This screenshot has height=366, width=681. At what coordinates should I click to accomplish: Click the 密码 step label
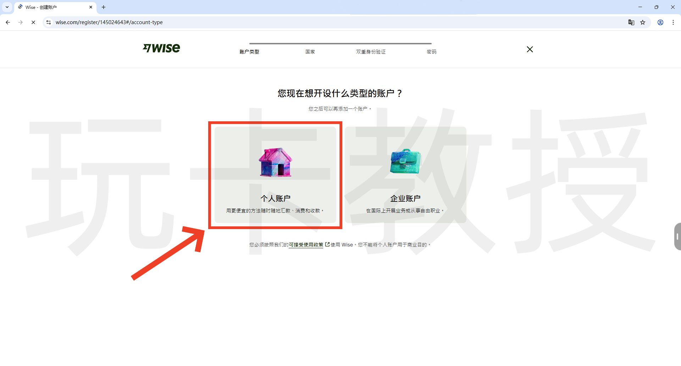[431, 52]
